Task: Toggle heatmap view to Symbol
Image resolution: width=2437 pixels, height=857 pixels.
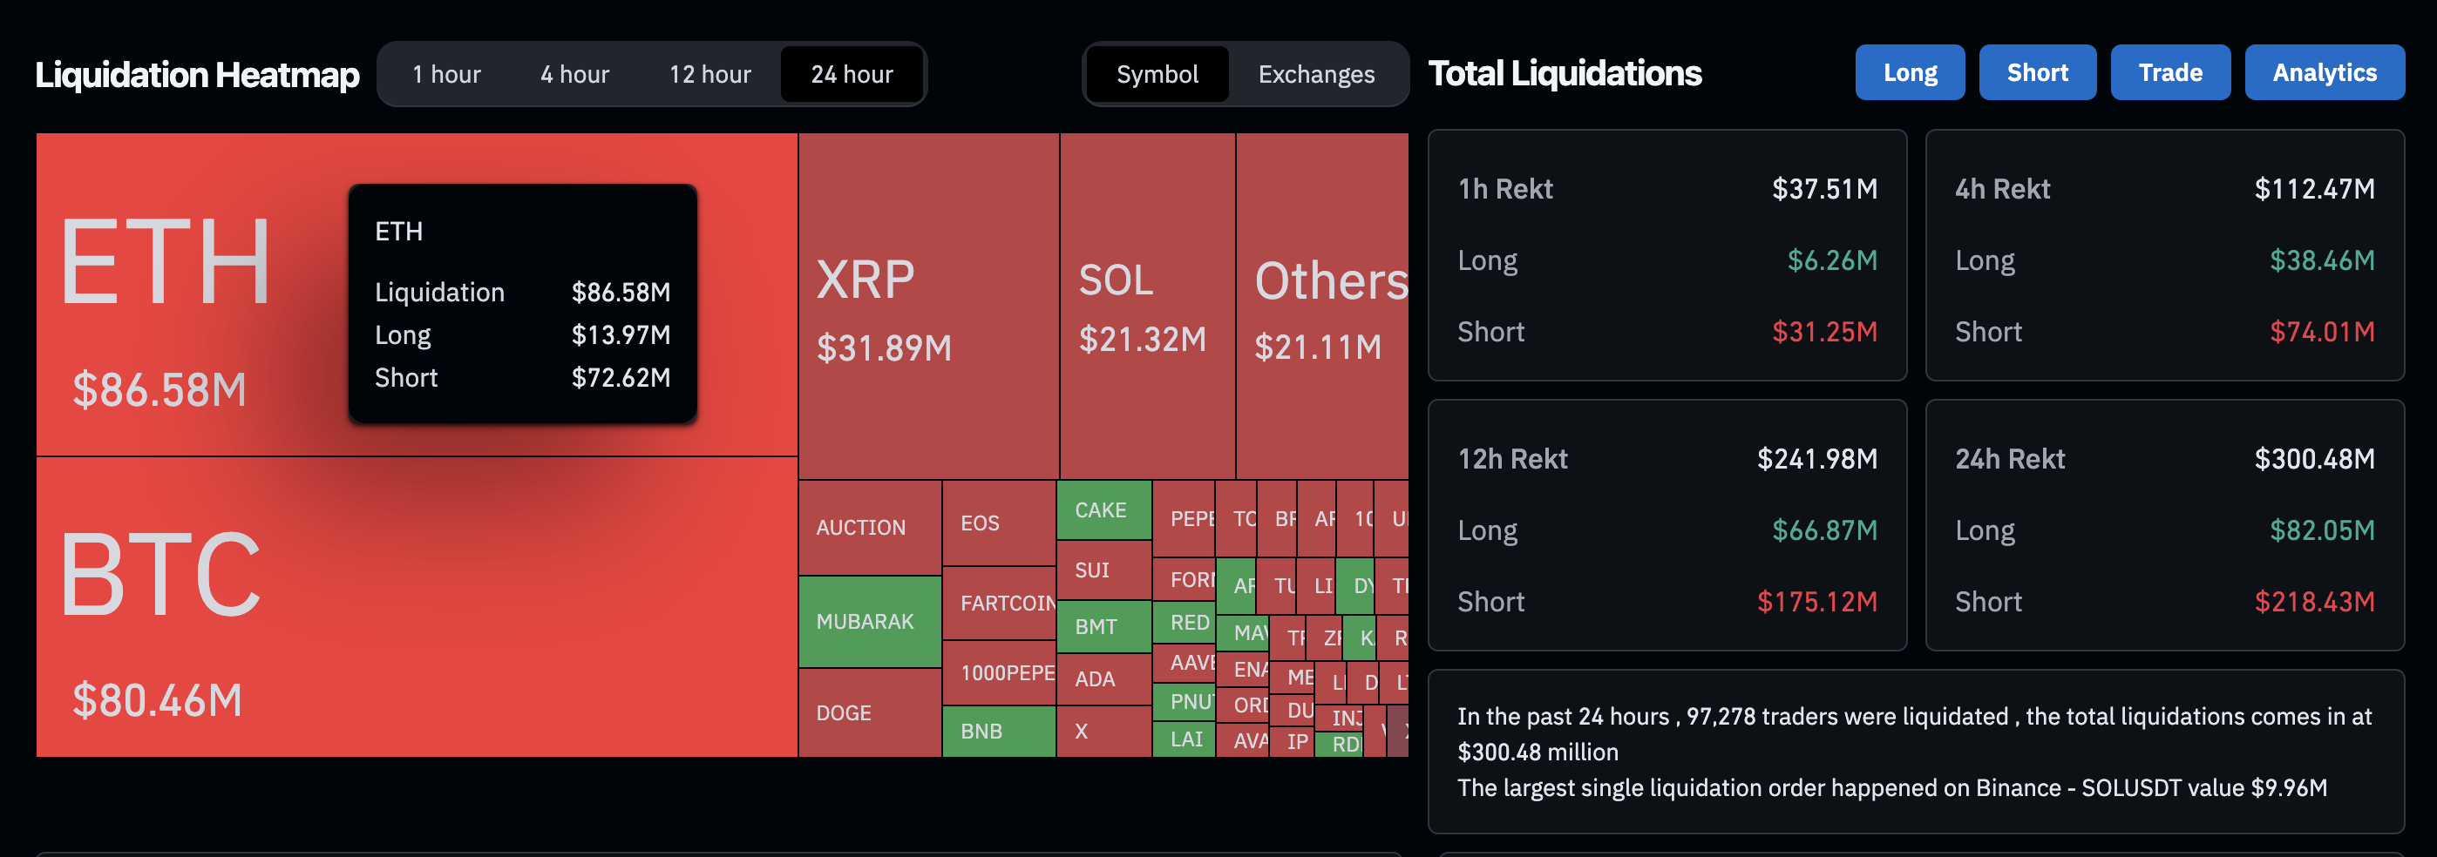Action: (1157, 74)
